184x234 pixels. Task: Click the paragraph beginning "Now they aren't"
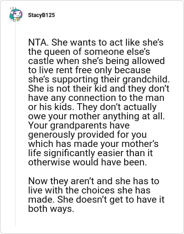tap(96, 195)
